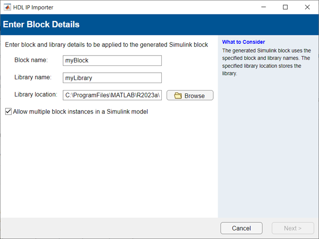Image resolution: width=319 pixels, height=239 pixels.
Task: Click into the Block name field
Action: 112,61
